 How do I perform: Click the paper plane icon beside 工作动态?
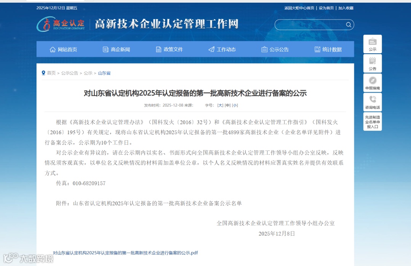[x=212, y=50]
